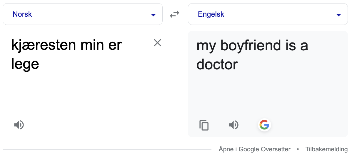Click the arrow on the Norsk selector
Viewport: 362px width, 161px height.
coord(153,15)
